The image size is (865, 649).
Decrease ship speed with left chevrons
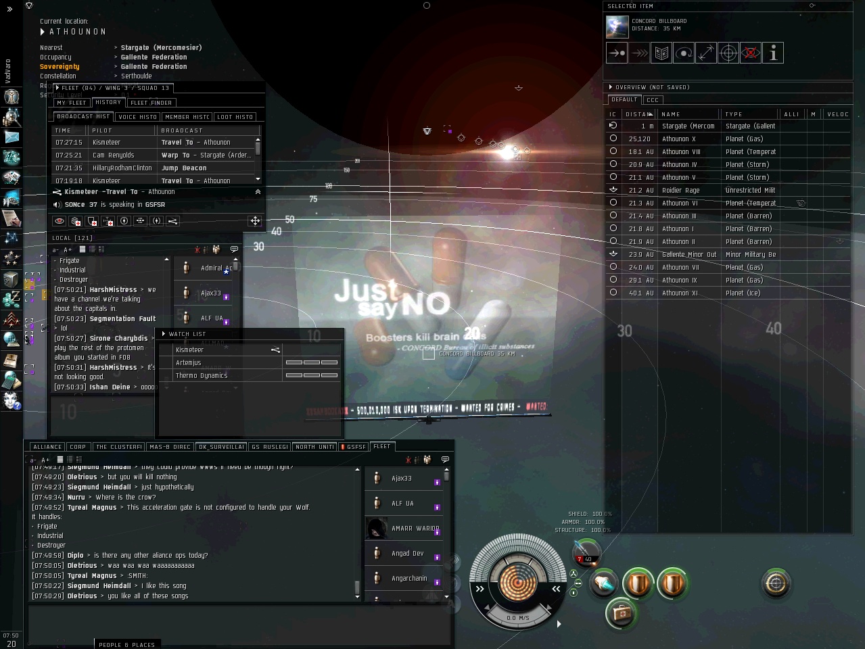(x=480, y=589)
